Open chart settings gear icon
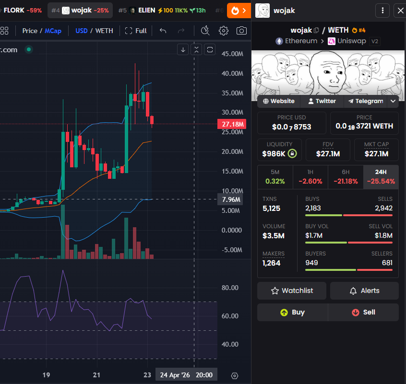The height and width of the screenshot is (384, 406). 224,31
